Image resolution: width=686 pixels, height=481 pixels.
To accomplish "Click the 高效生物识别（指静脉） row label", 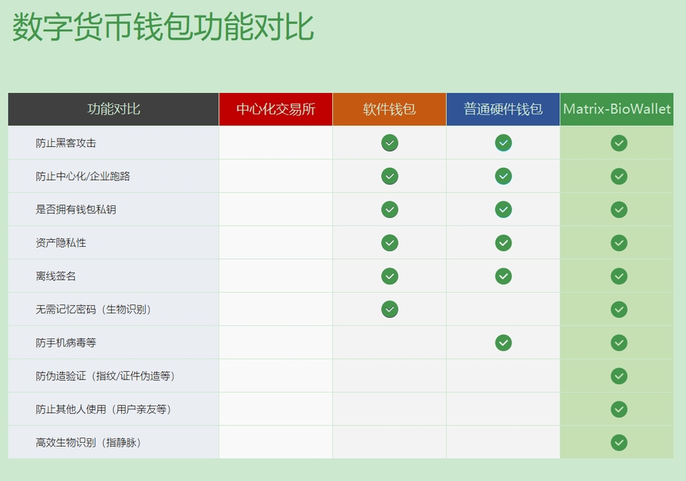I will [x=90, y=442].
